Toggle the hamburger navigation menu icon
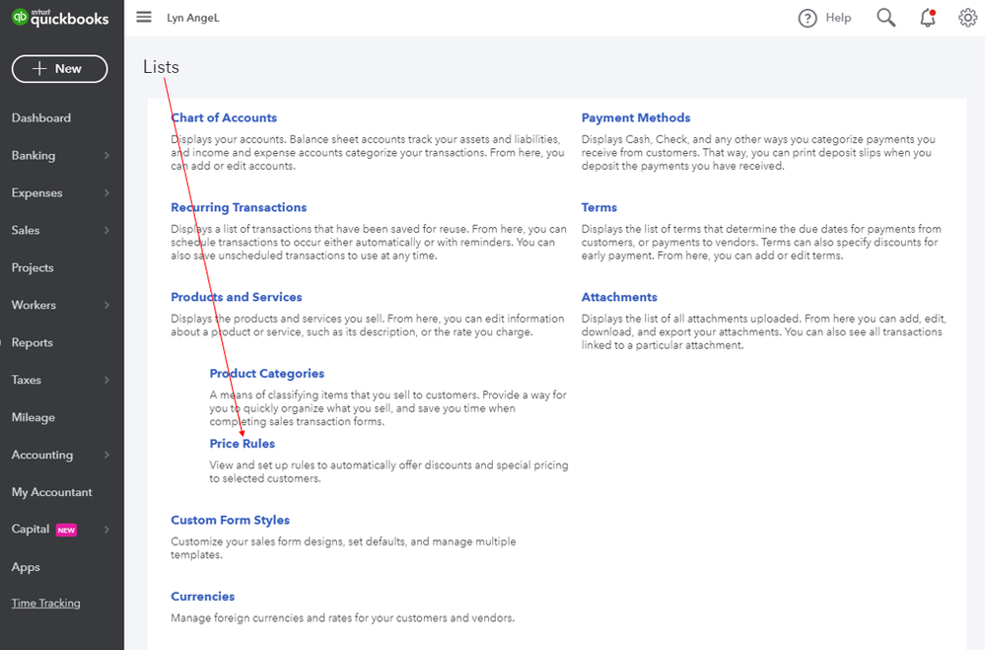The image size is (985, 650). pos(144,17)
